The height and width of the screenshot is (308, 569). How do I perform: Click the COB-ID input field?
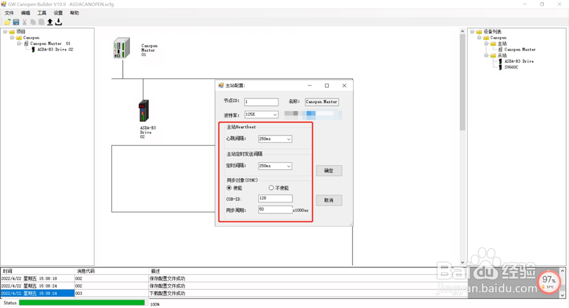point(275,199)
